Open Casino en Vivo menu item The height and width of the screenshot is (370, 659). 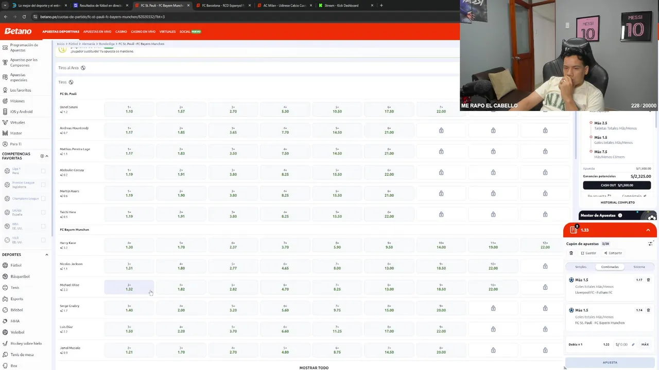(x=143, y=31)
